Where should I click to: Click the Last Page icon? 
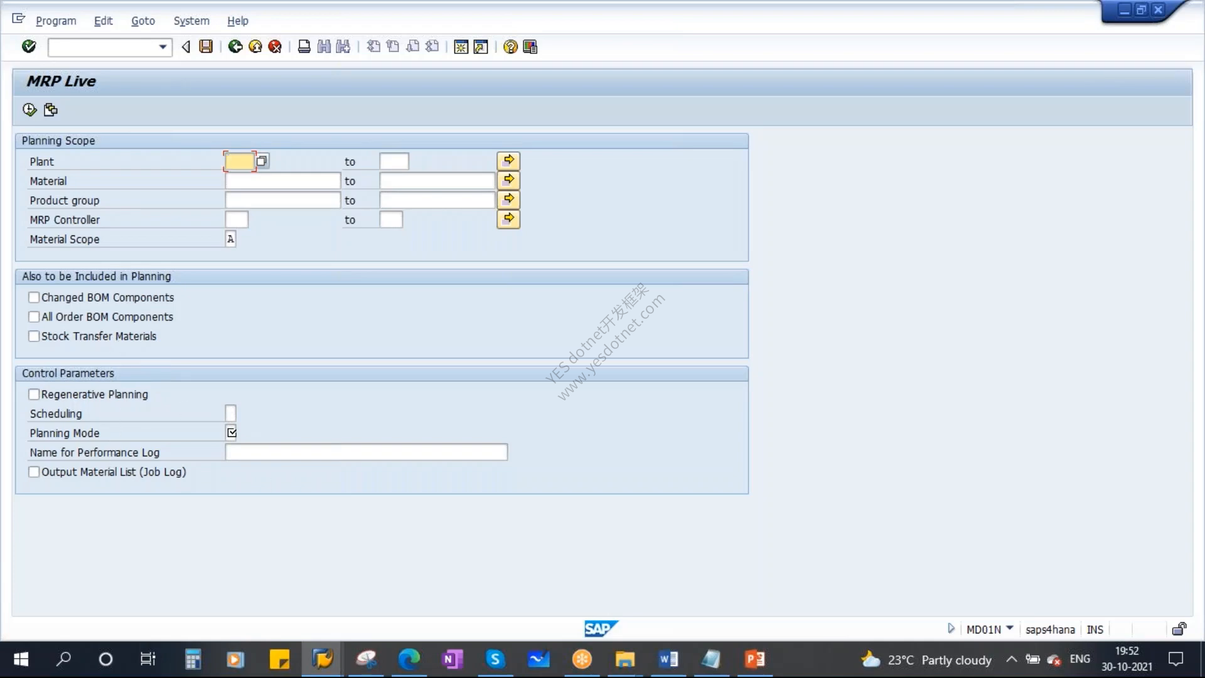point(432,46)
